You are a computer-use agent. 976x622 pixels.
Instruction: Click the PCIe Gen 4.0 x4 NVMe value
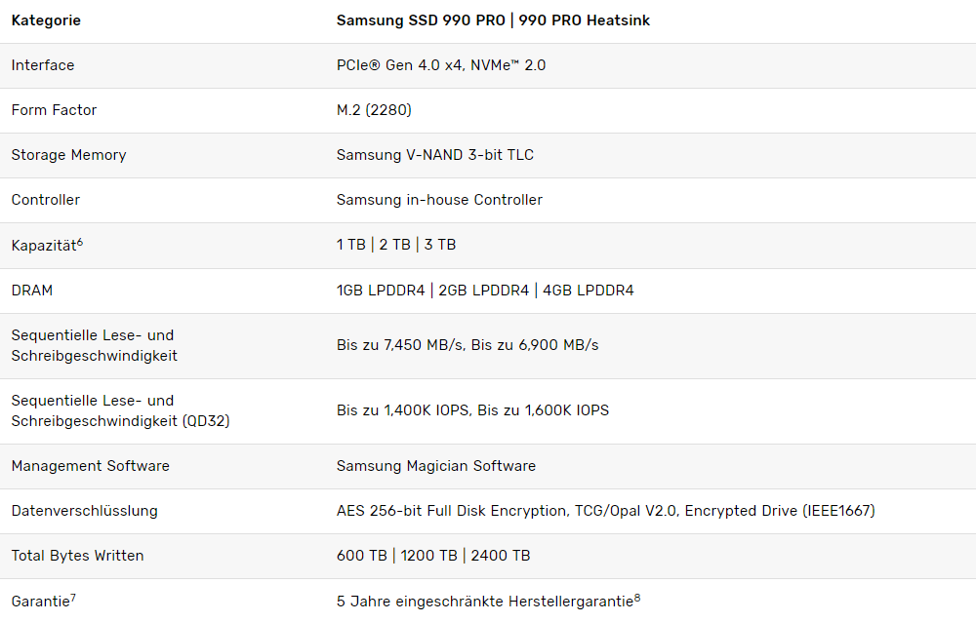click(x=441, y=65)
